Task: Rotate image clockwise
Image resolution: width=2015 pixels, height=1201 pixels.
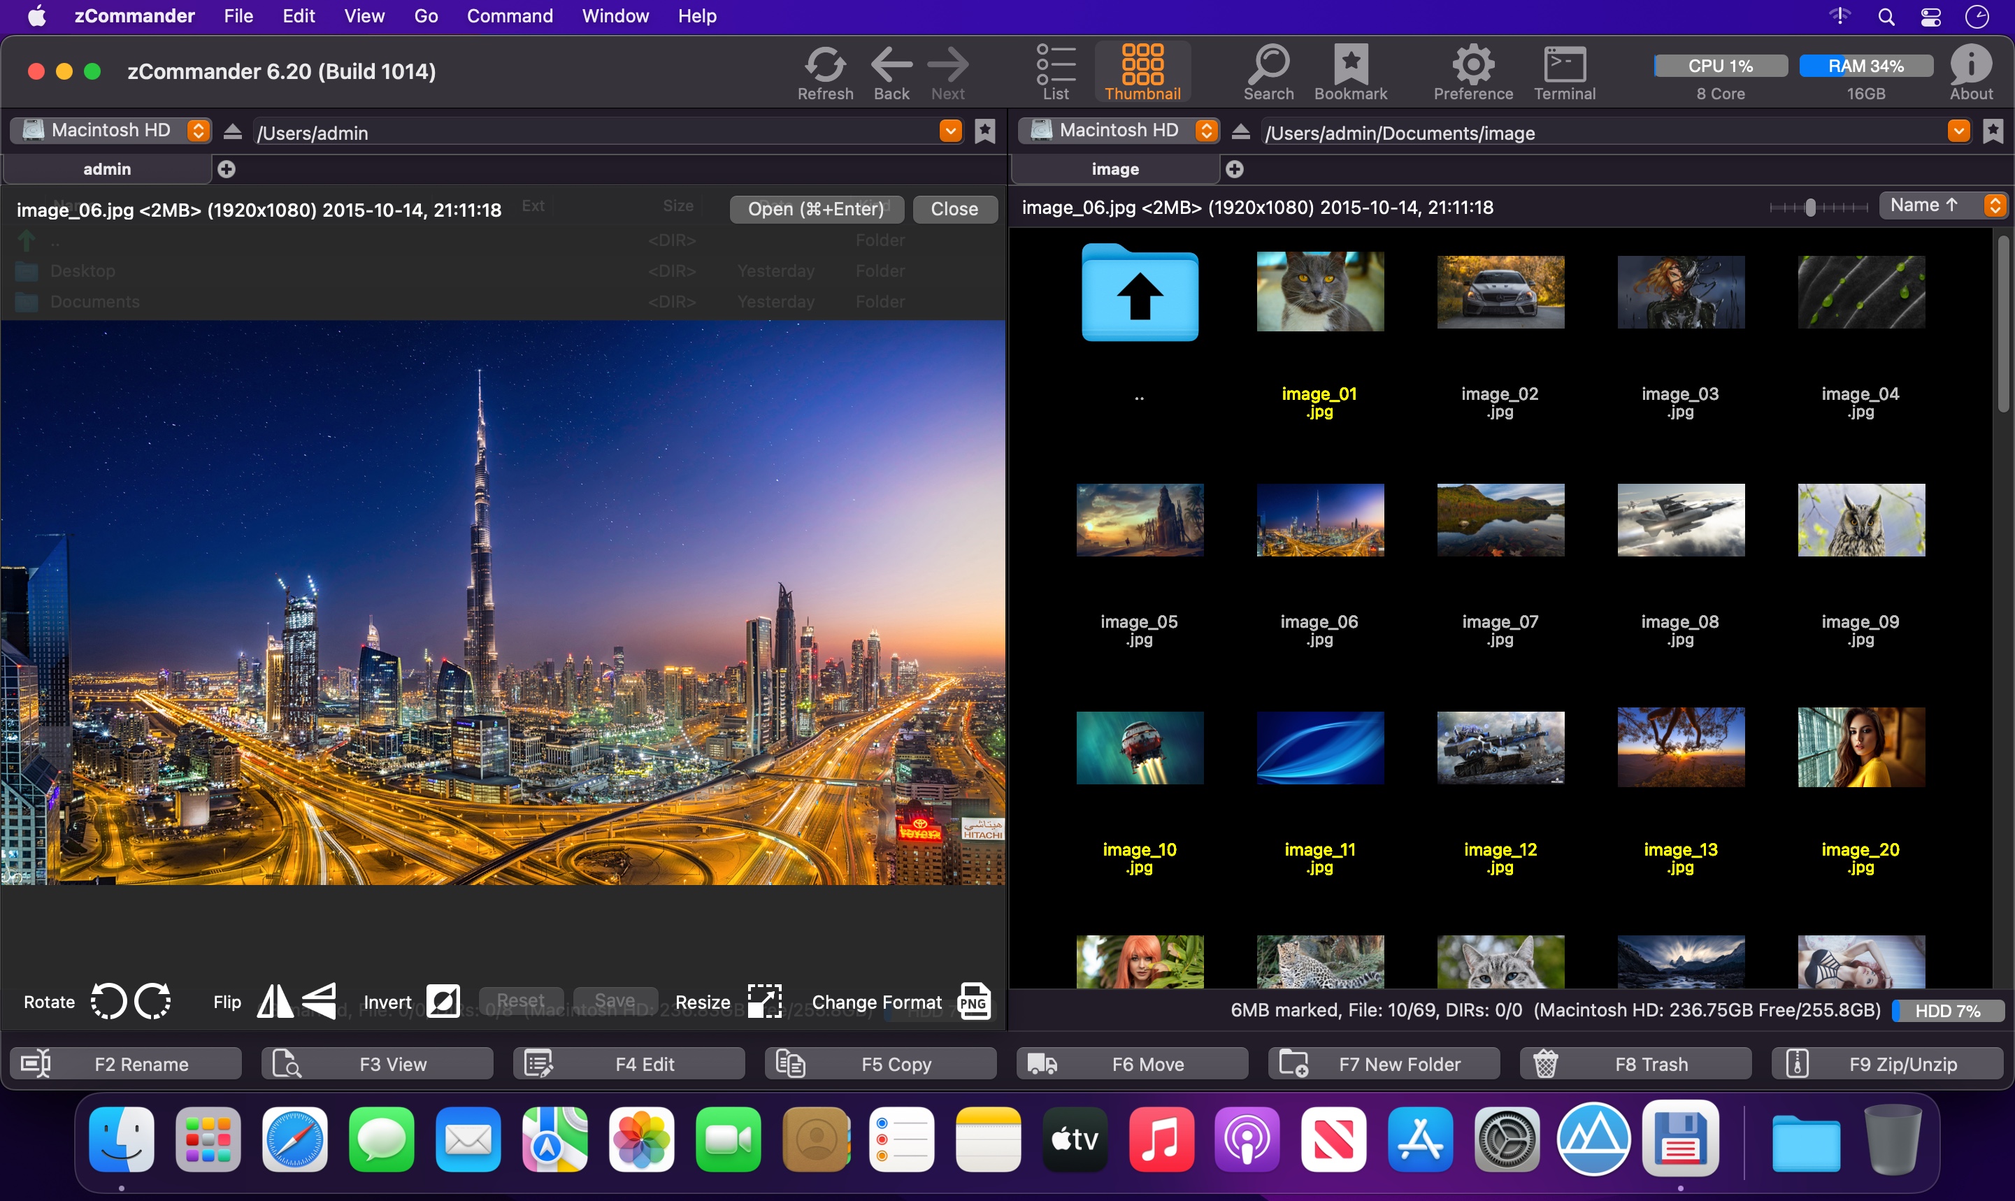Action: [x=153, y=1002]
